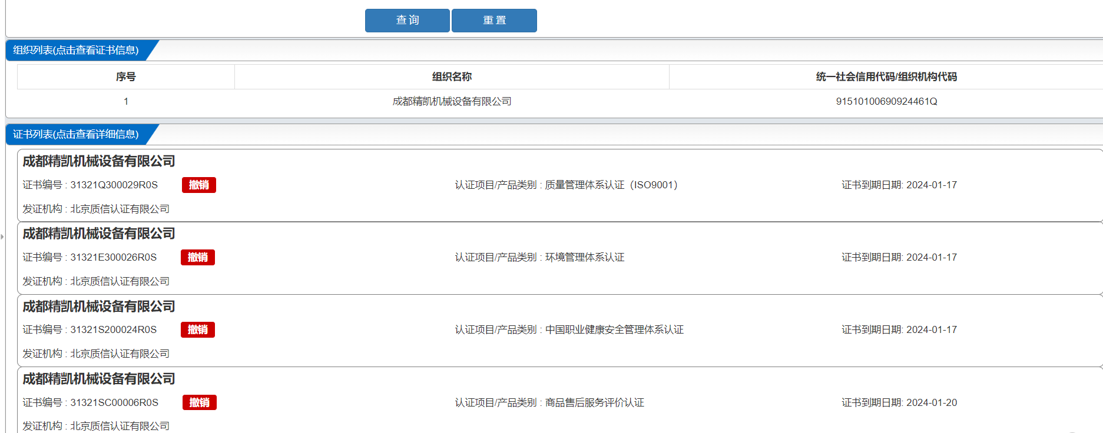Image resolution: width=1103 pixels, height=433 pixels.
Task: Click 撤销 badge beside 31321SC00006R0S
Action: coord(200,402)
